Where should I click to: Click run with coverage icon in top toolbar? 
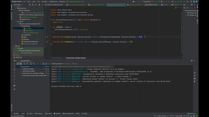162,2
